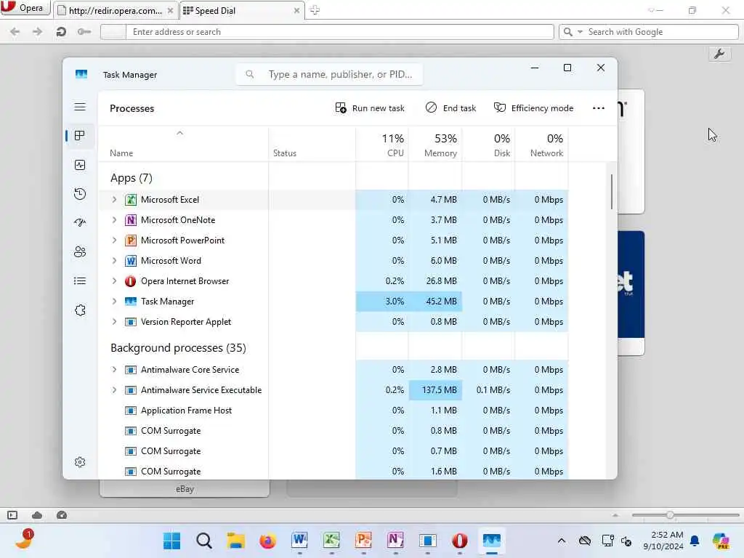Open App history sidebar icon

tap(80, 193)
